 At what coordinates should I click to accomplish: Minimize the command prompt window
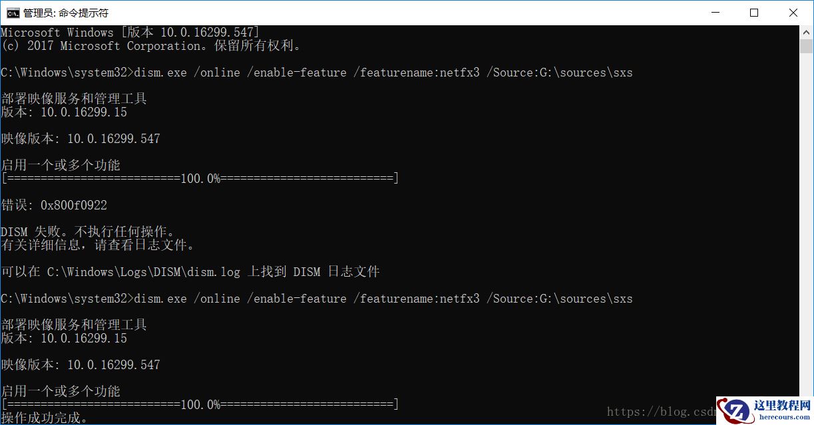714,13
